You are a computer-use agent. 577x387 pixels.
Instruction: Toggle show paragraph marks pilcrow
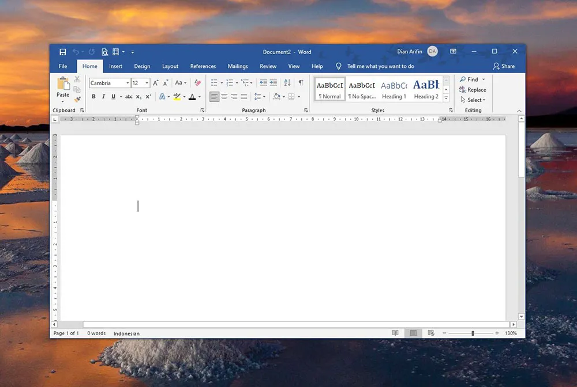click(301, 83)
